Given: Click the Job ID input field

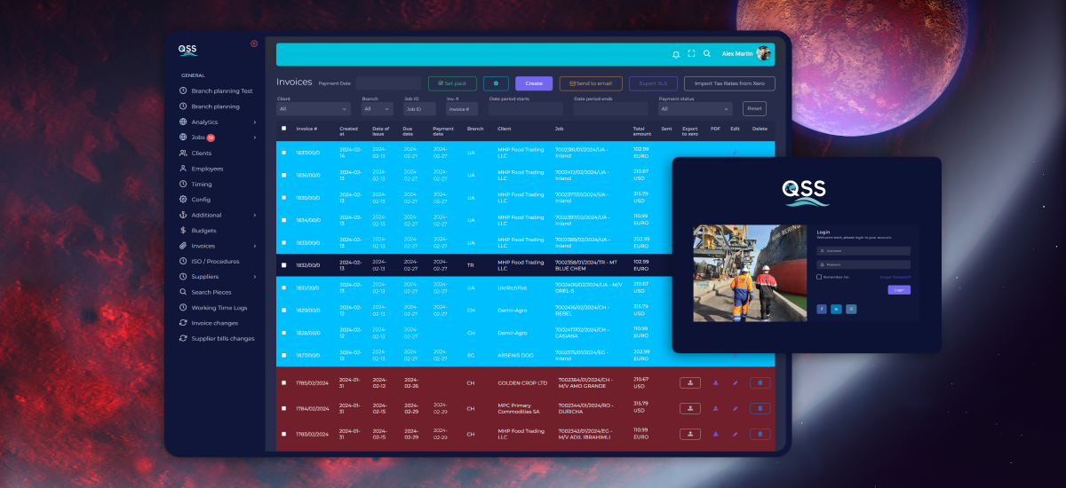Looking at the screenshot, I should 419,109.
